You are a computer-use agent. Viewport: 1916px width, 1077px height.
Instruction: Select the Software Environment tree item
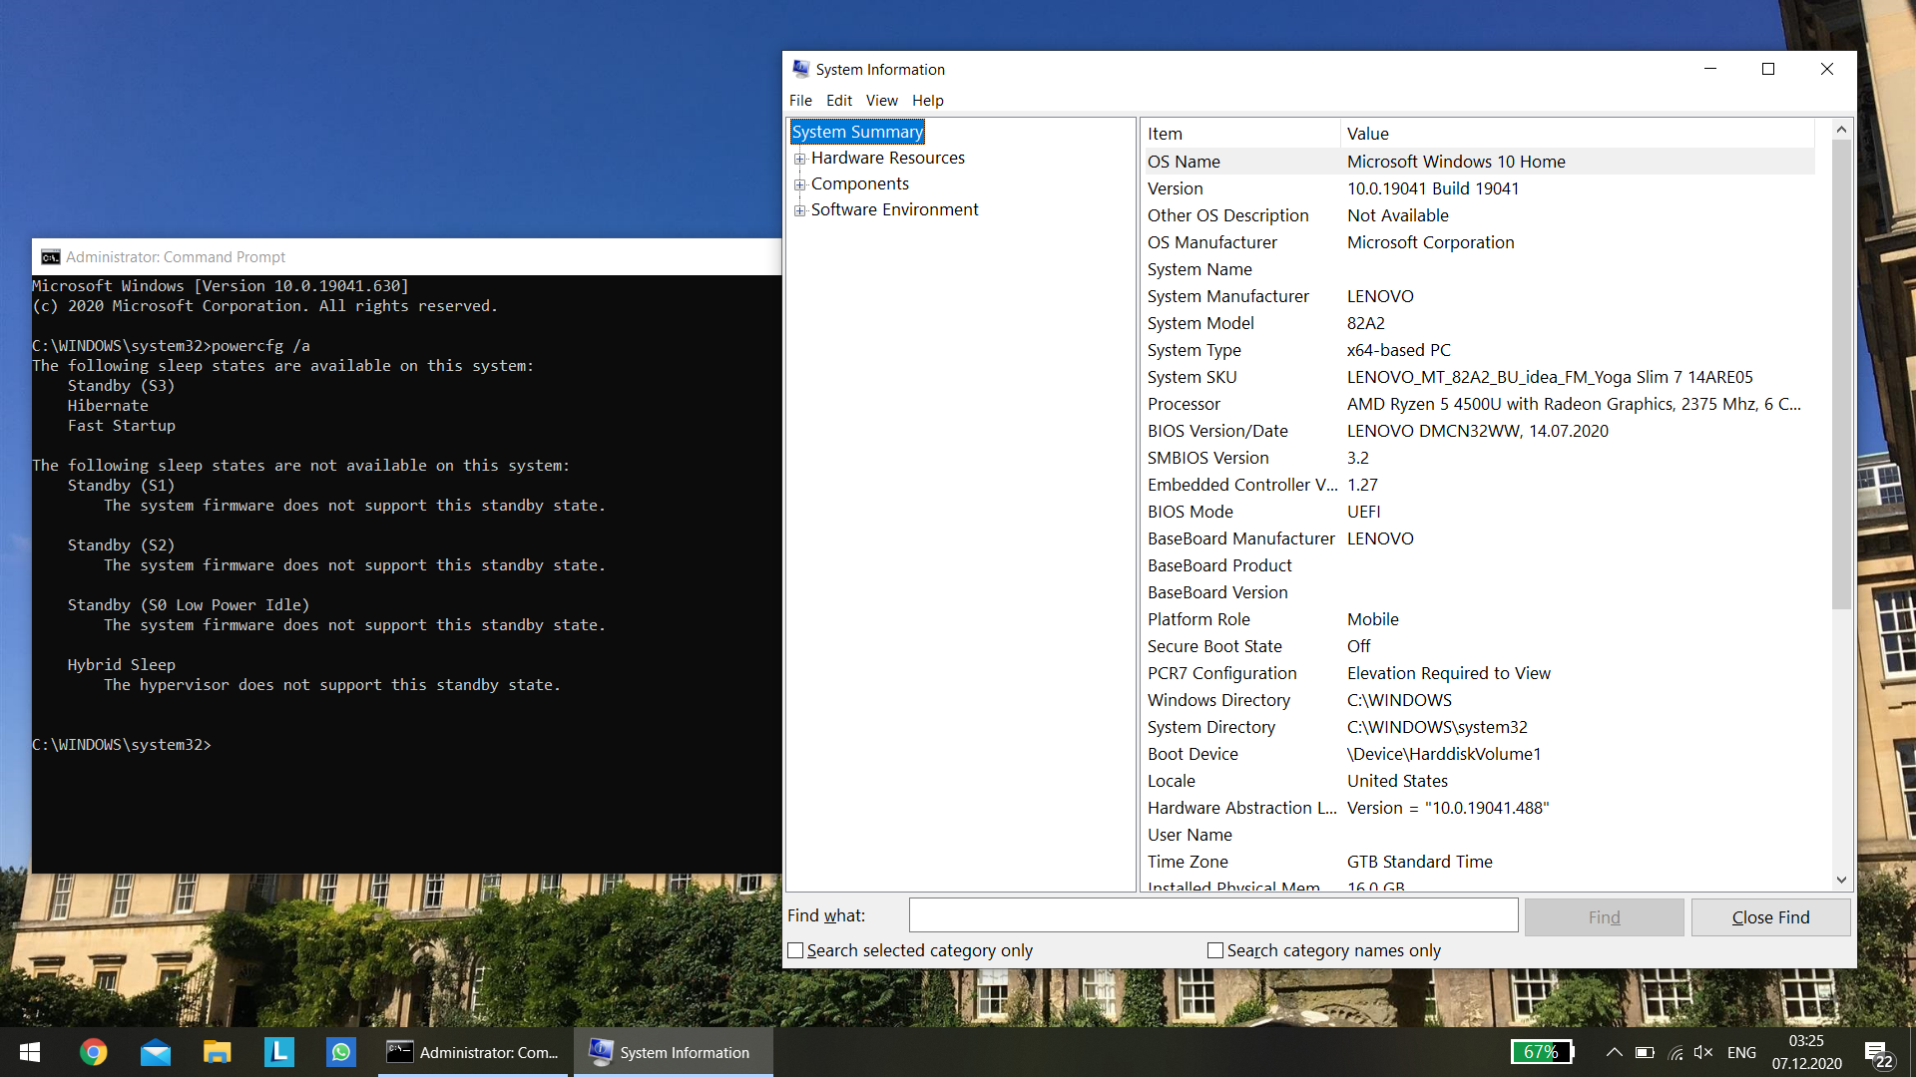(x=894, y=209)
